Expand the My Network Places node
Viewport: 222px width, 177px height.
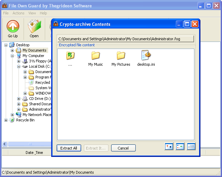coord(12,115)
